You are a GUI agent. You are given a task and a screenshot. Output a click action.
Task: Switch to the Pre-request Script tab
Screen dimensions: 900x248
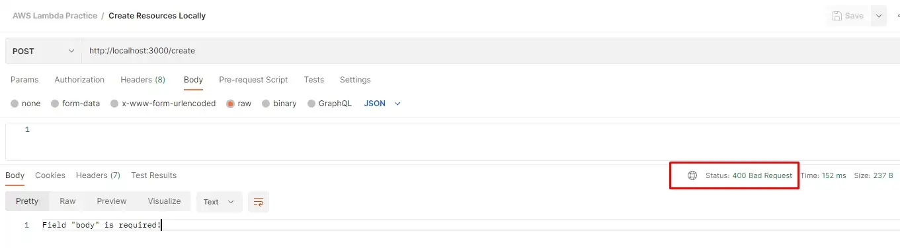[253, 80]
